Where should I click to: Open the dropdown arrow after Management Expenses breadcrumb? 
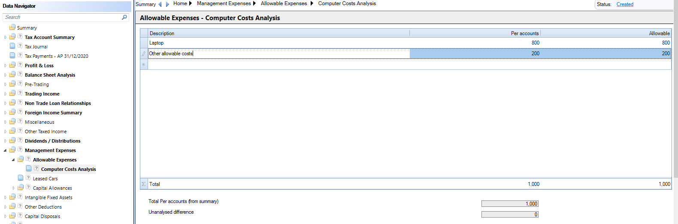[254, 3]
